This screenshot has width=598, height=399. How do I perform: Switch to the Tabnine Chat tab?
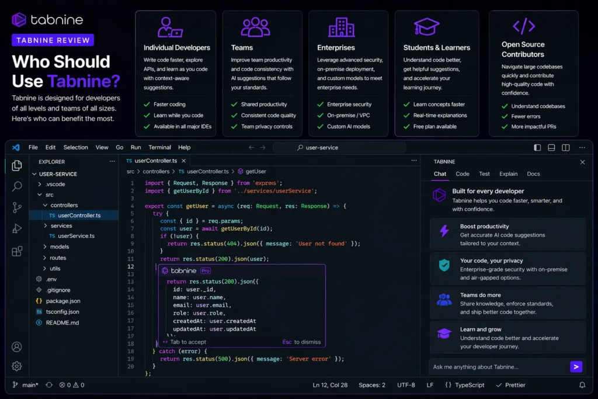pyautogui.click(x=440, y=174)
